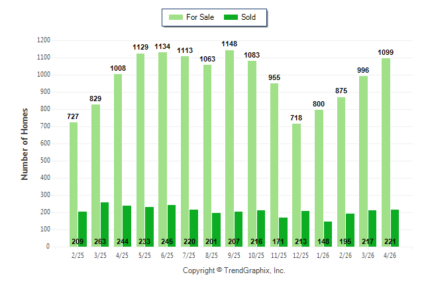Select the 1008 value label above 4/25

tap(118, 68)
